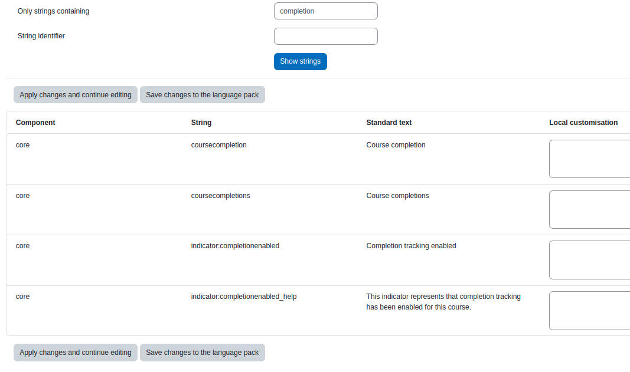This screenshot has width=630, height=372.
Task: Click 'core' in the indicator:completionenabled row
Action: tap(22, 246)
